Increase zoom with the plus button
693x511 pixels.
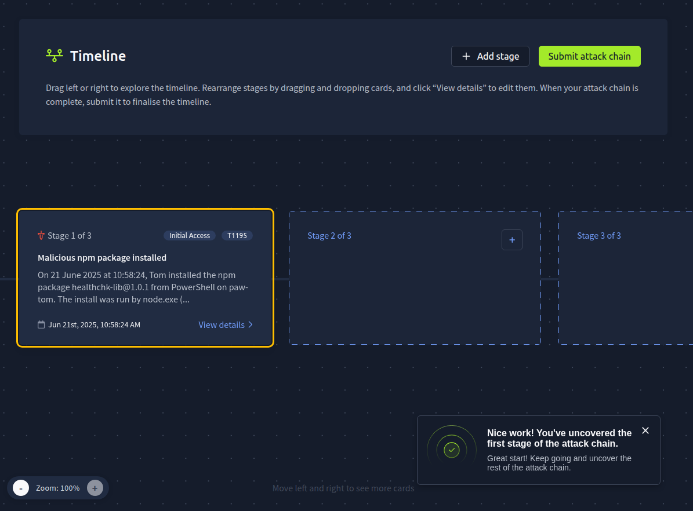click(x=95, y=488)
